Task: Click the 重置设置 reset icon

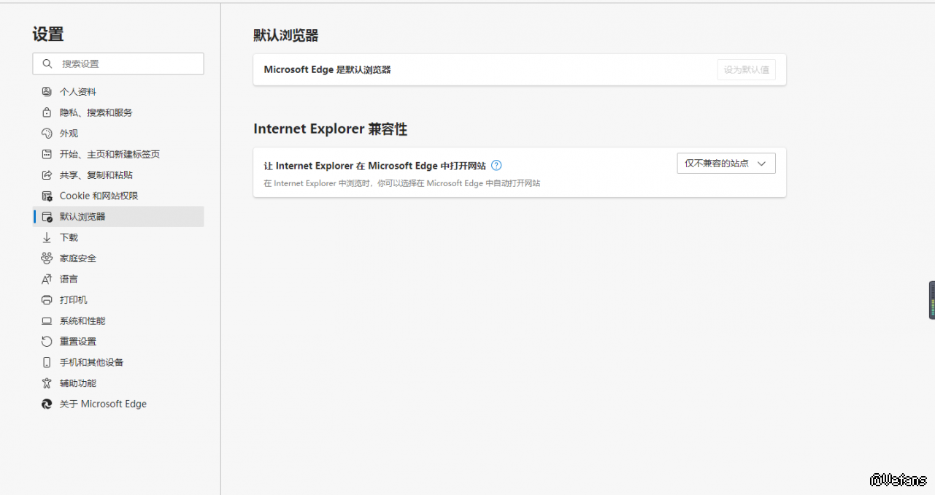Action: (47, 342)
